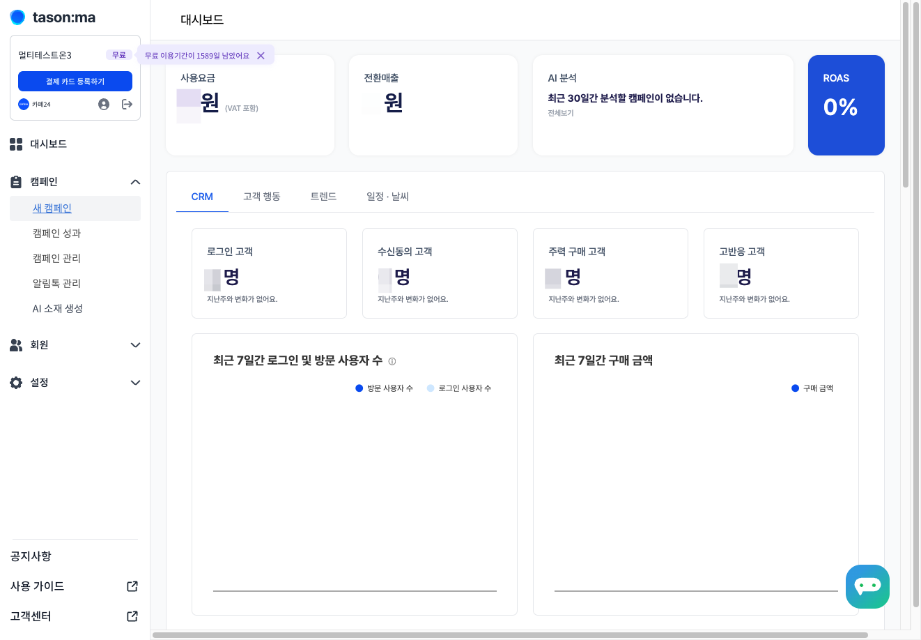Click the ROAS 0% card
The height and width of the screenshot is (640, 921).
point(846,105)
